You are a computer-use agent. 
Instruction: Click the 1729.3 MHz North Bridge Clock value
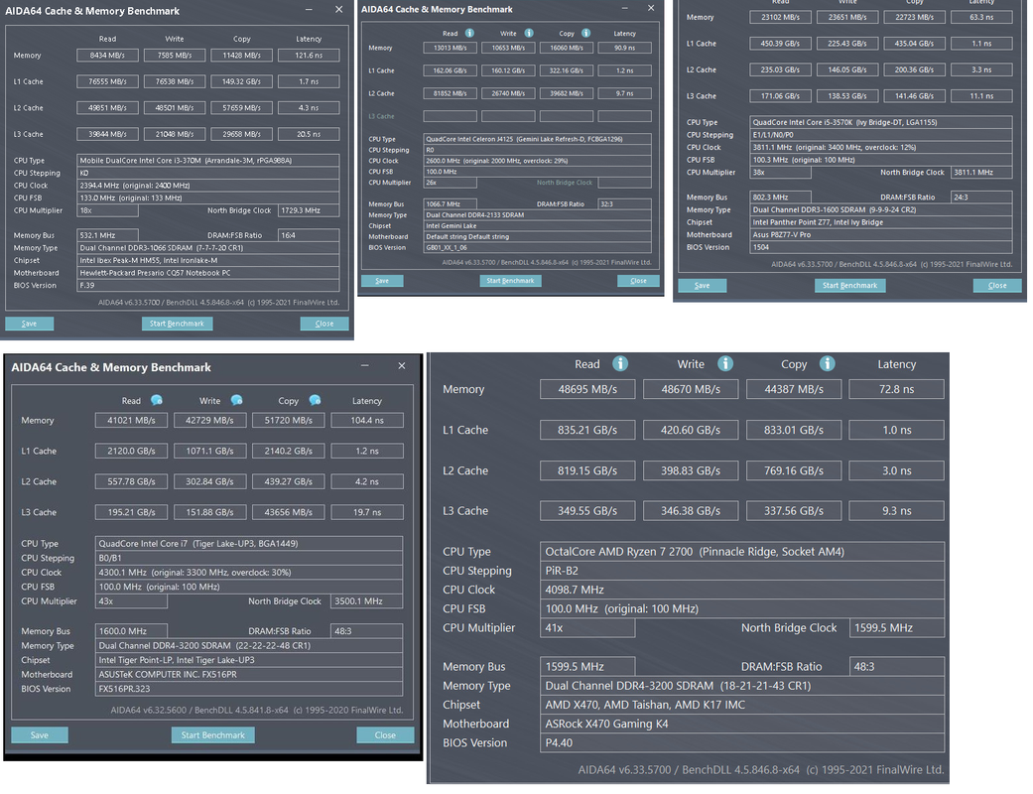309,210
